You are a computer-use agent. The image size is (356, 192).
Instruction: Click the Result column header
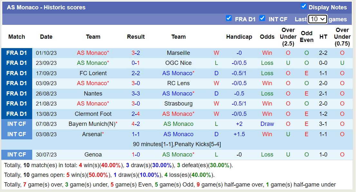tap(136, 37)
